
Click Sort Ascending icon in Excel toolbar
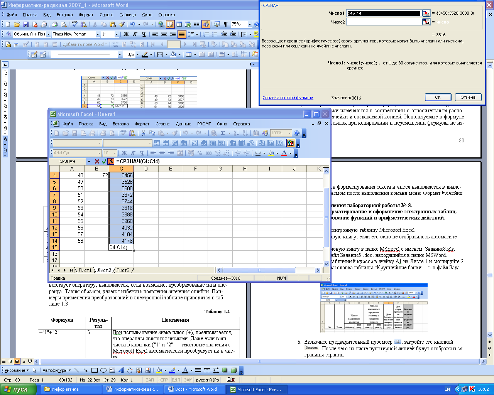(235, 133)
